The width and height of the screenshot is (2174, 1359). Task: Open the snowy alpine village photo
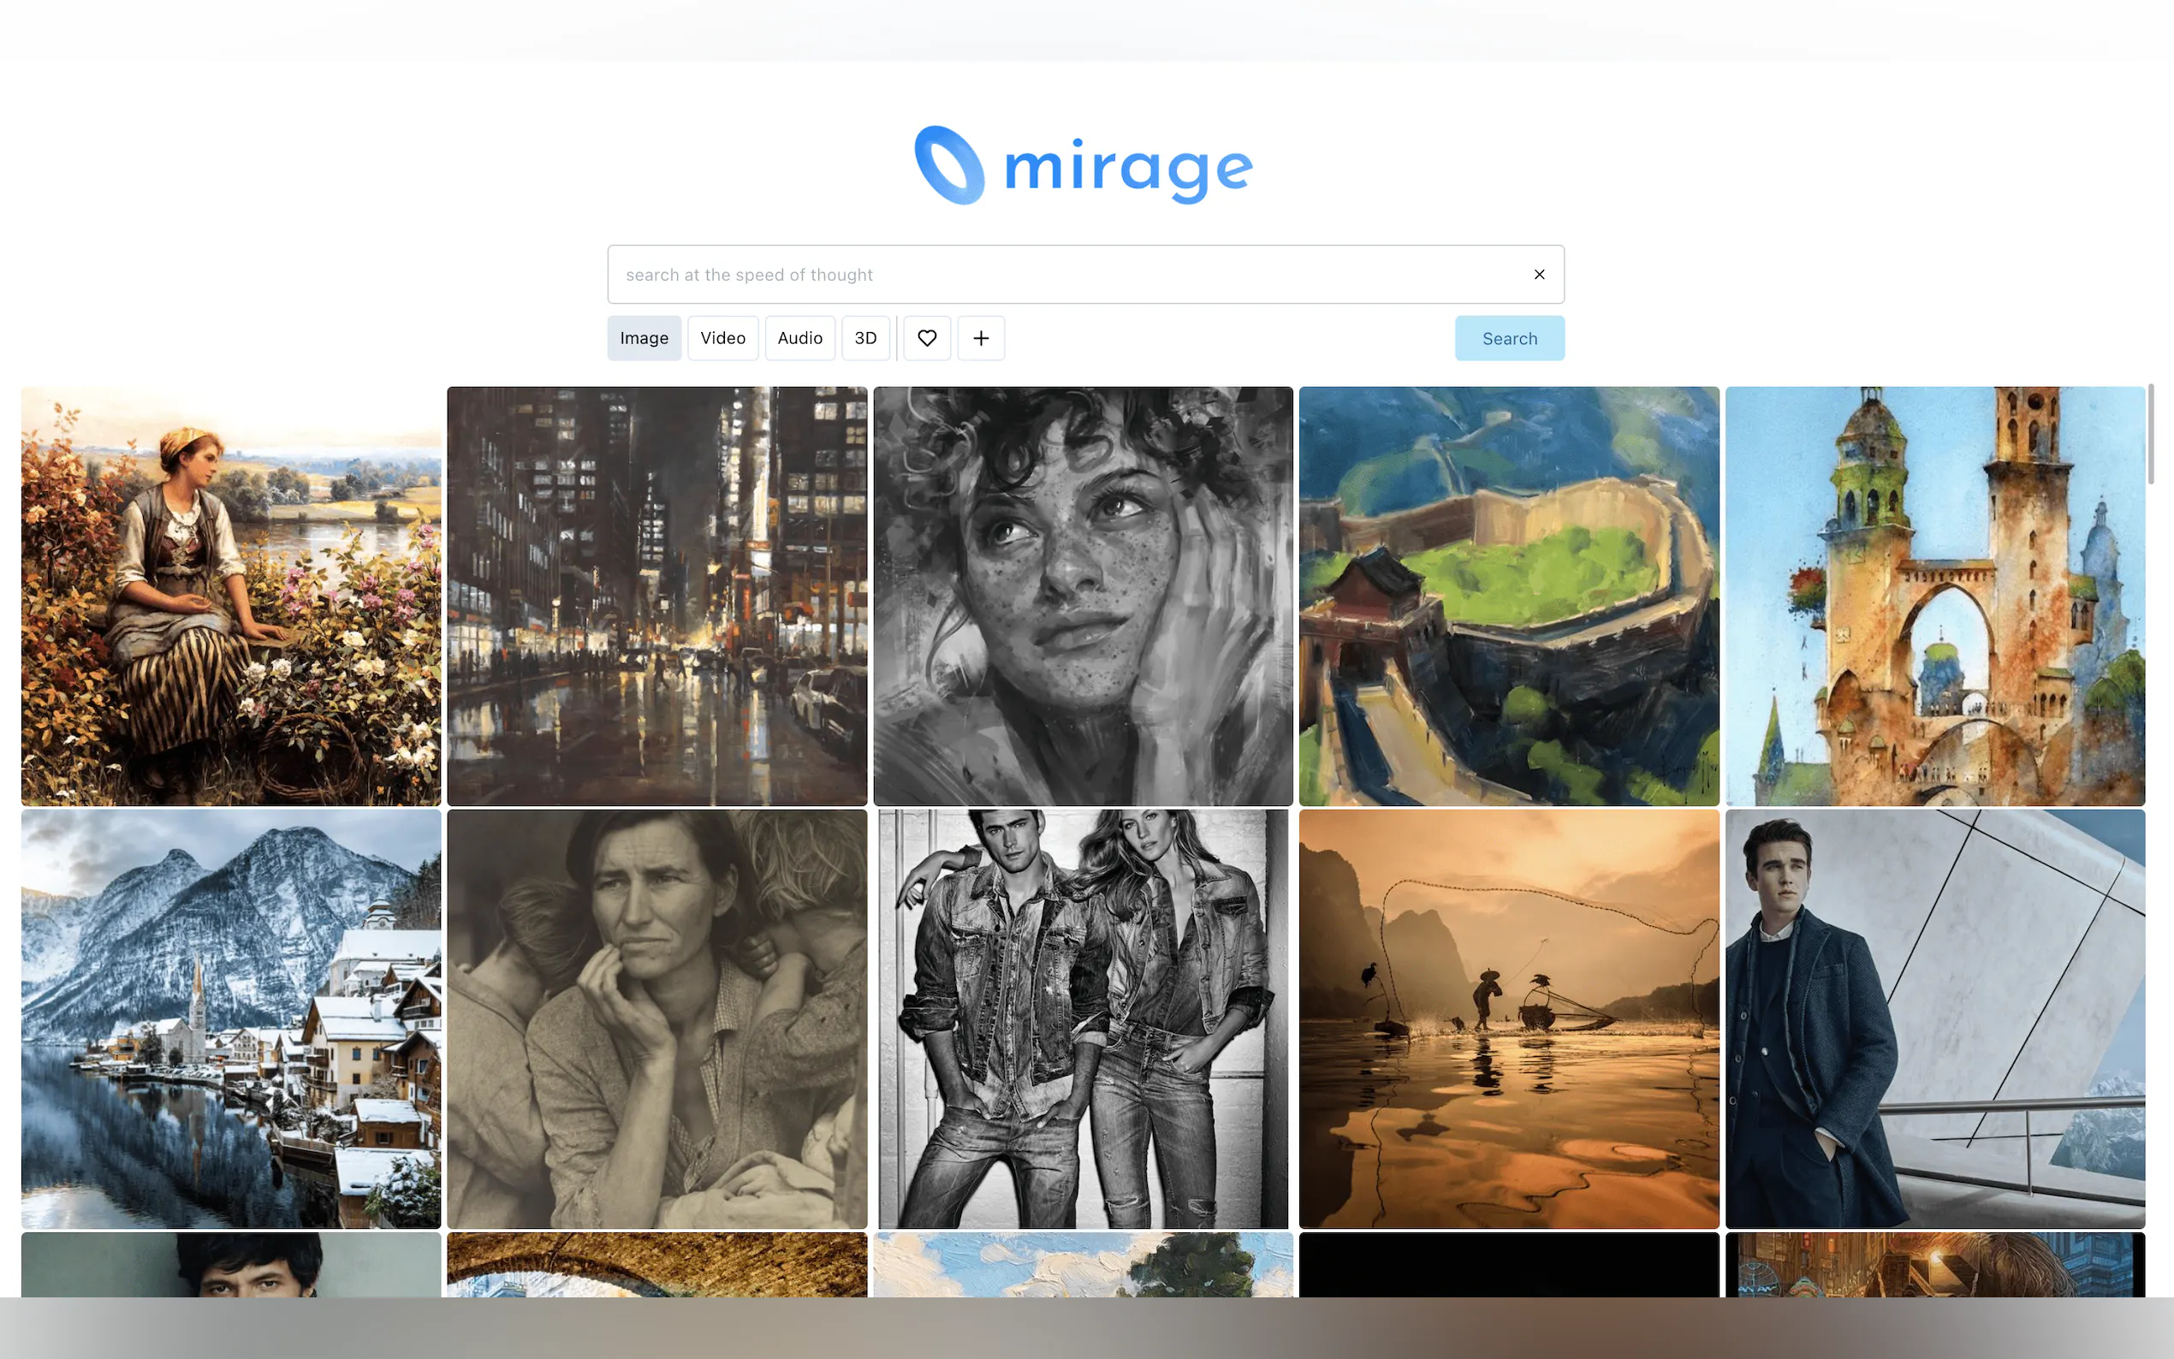[x=231, y=1018]
